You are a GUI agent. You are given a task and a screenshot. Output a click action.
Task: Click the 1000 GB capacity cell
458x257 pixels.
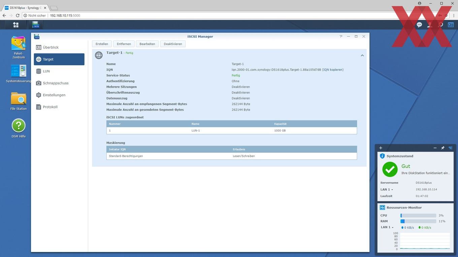(x=280, y=131)
